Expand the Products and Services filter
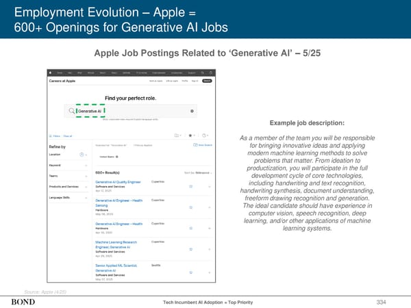This screenshot has width=411, height=308. click(85, 186)
